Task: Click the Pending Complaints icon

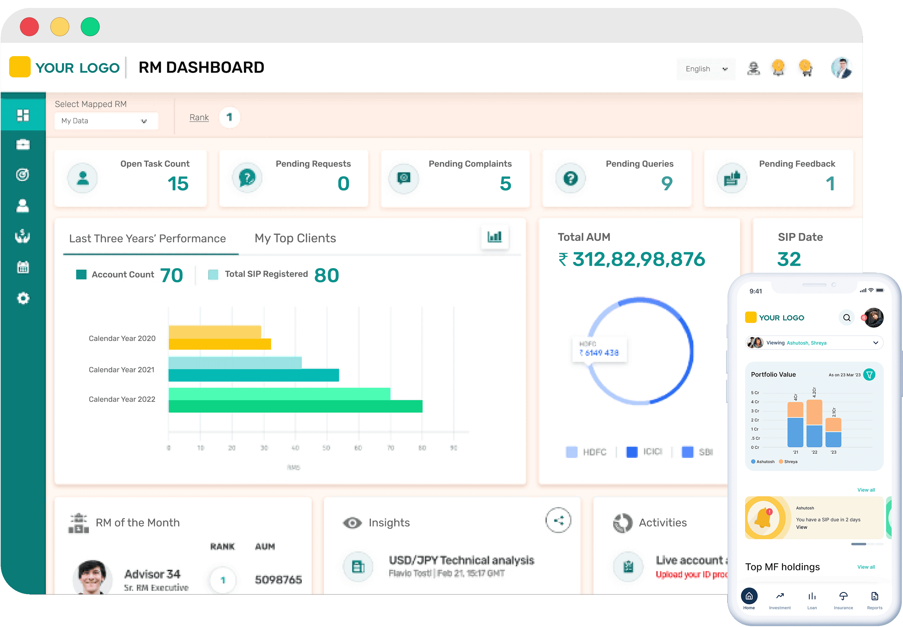Action: tap(405, 176)
